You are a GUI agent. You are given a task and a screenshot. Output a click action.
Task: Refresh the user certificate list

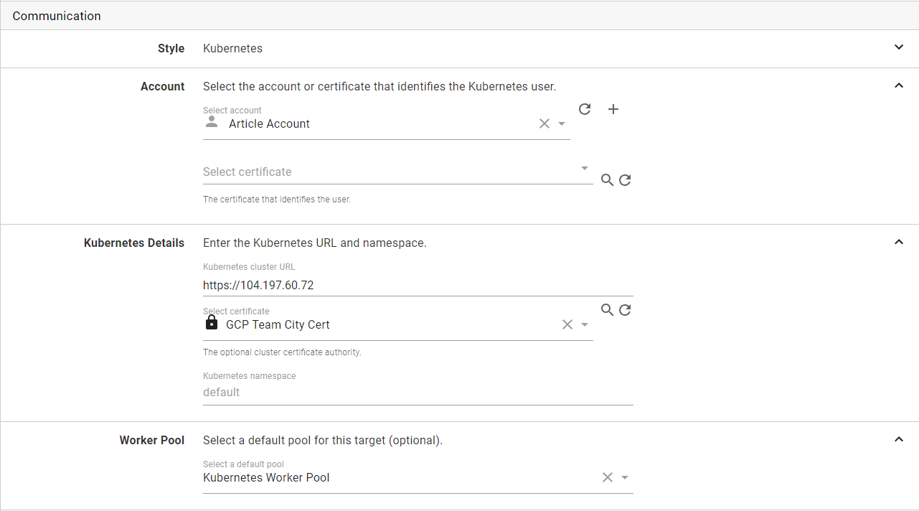(625, 180)
